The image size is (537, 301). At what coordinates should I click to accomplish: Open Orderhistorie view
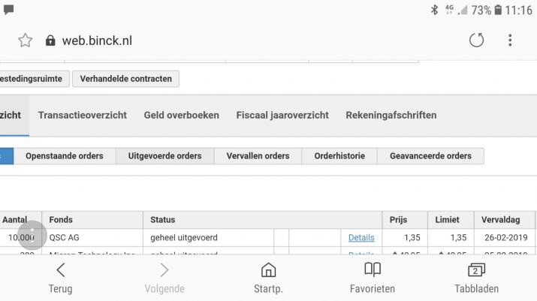click(339, 156)
